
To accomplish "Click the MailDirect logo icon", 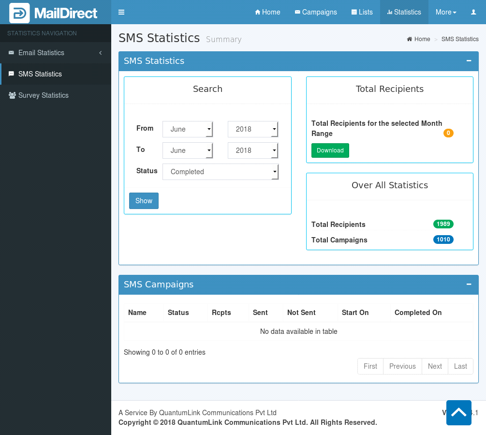I will pyautogui.click(x=19, y=13).
